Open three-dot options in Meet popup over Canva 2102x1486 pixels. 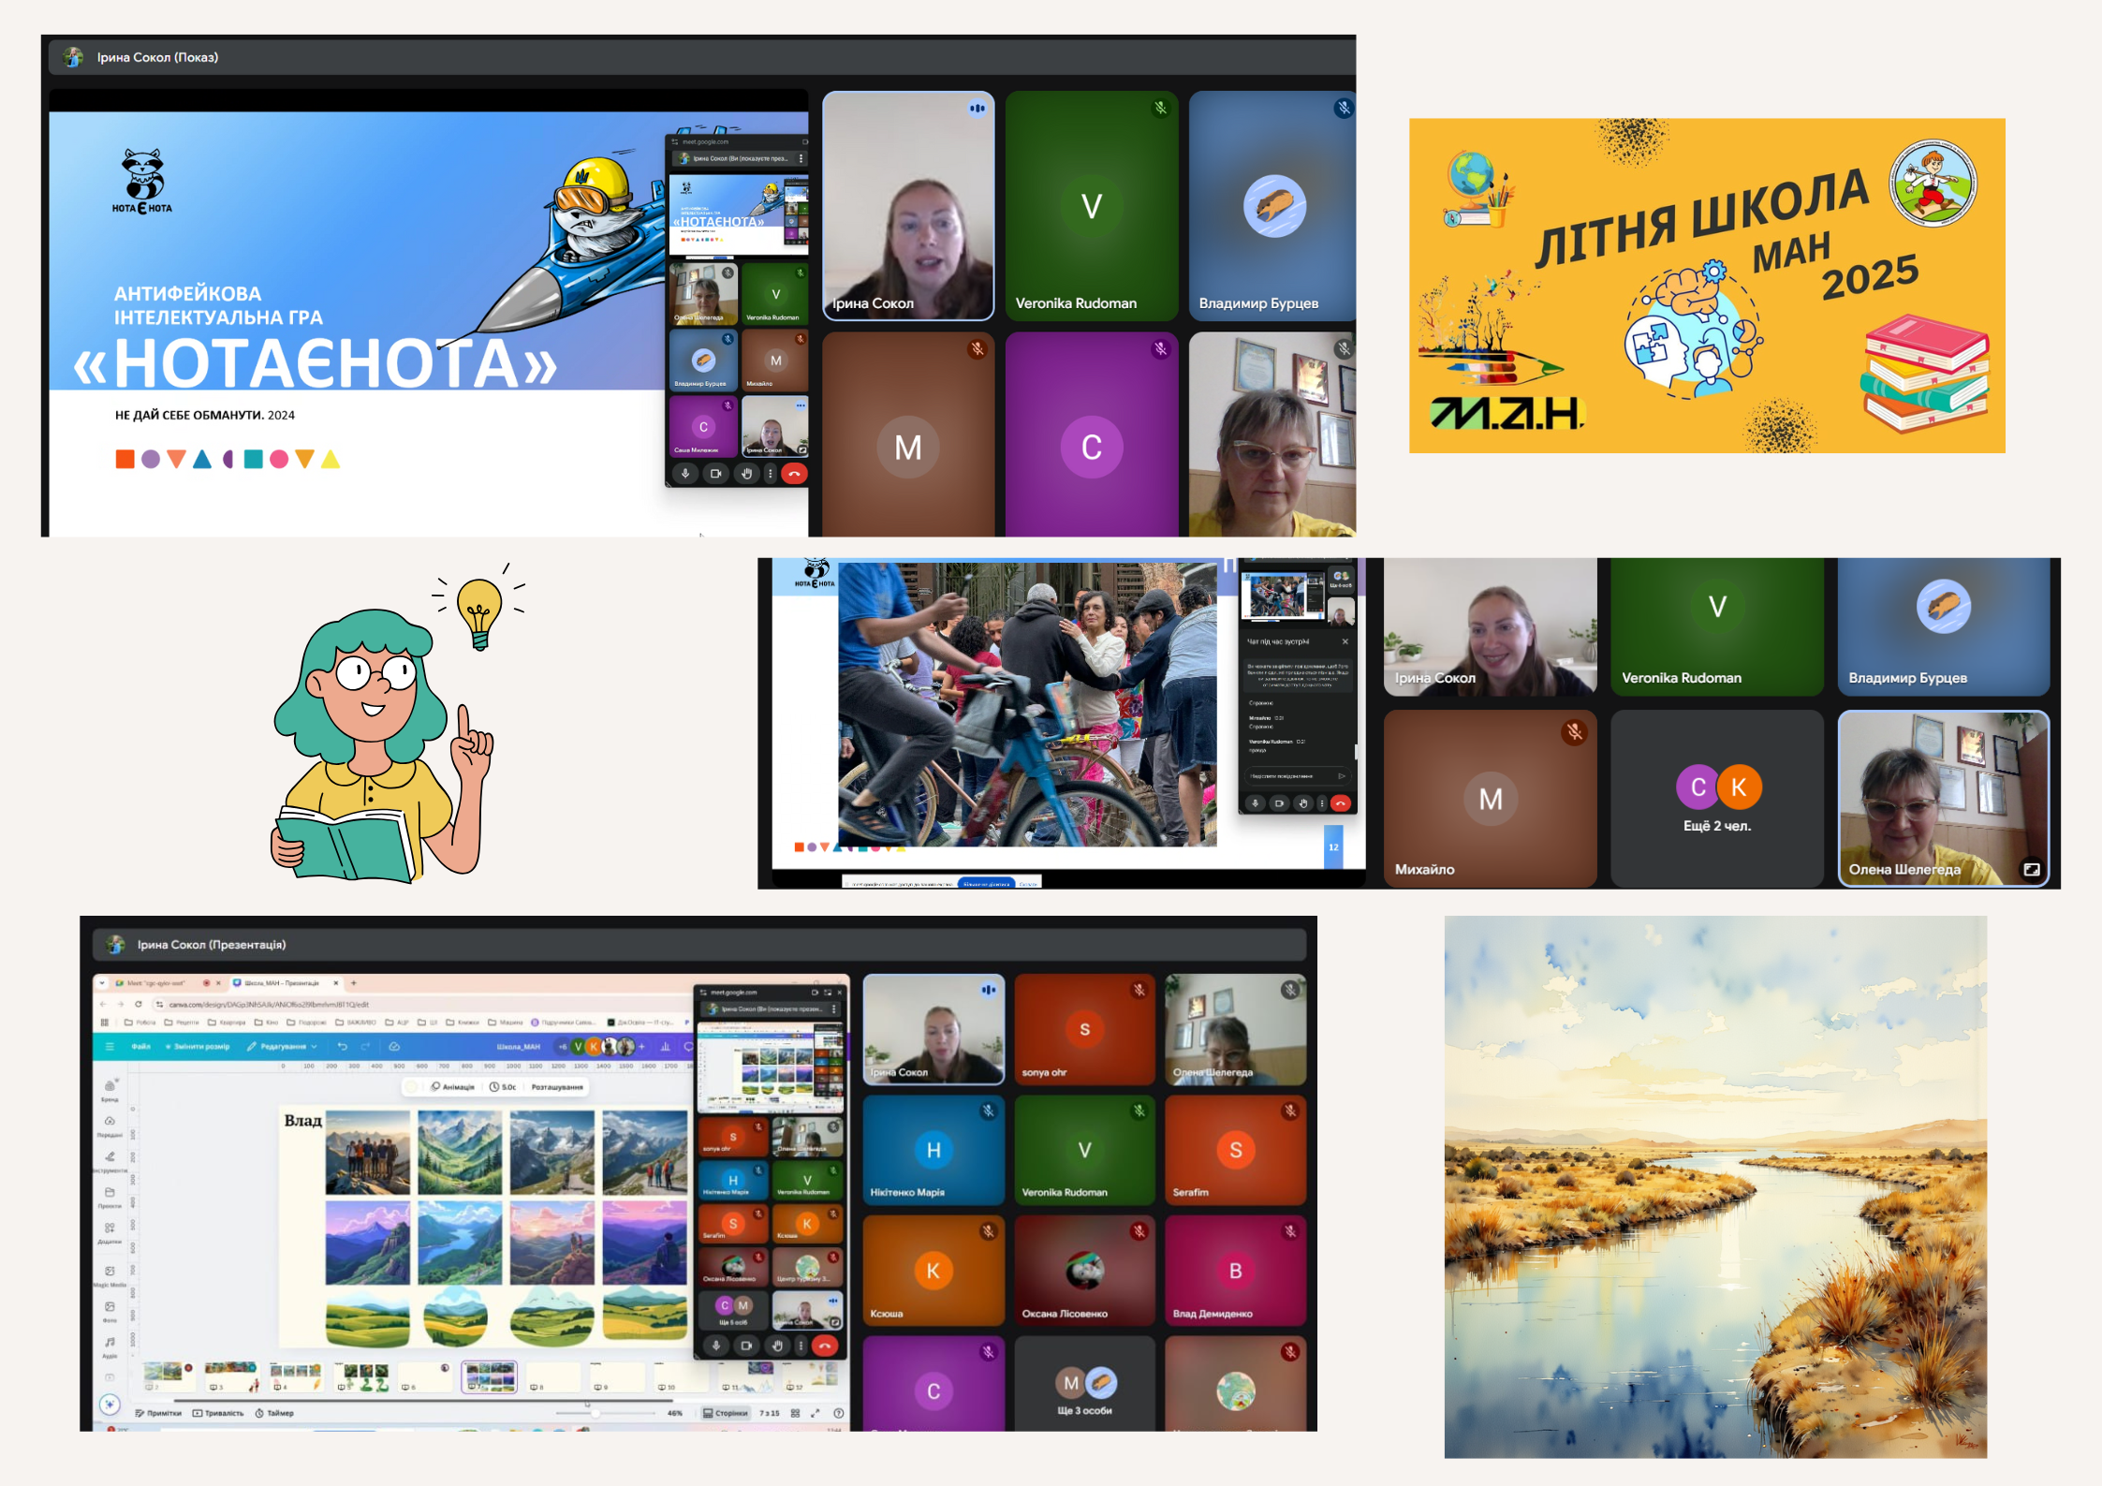tap(801, 1346)
